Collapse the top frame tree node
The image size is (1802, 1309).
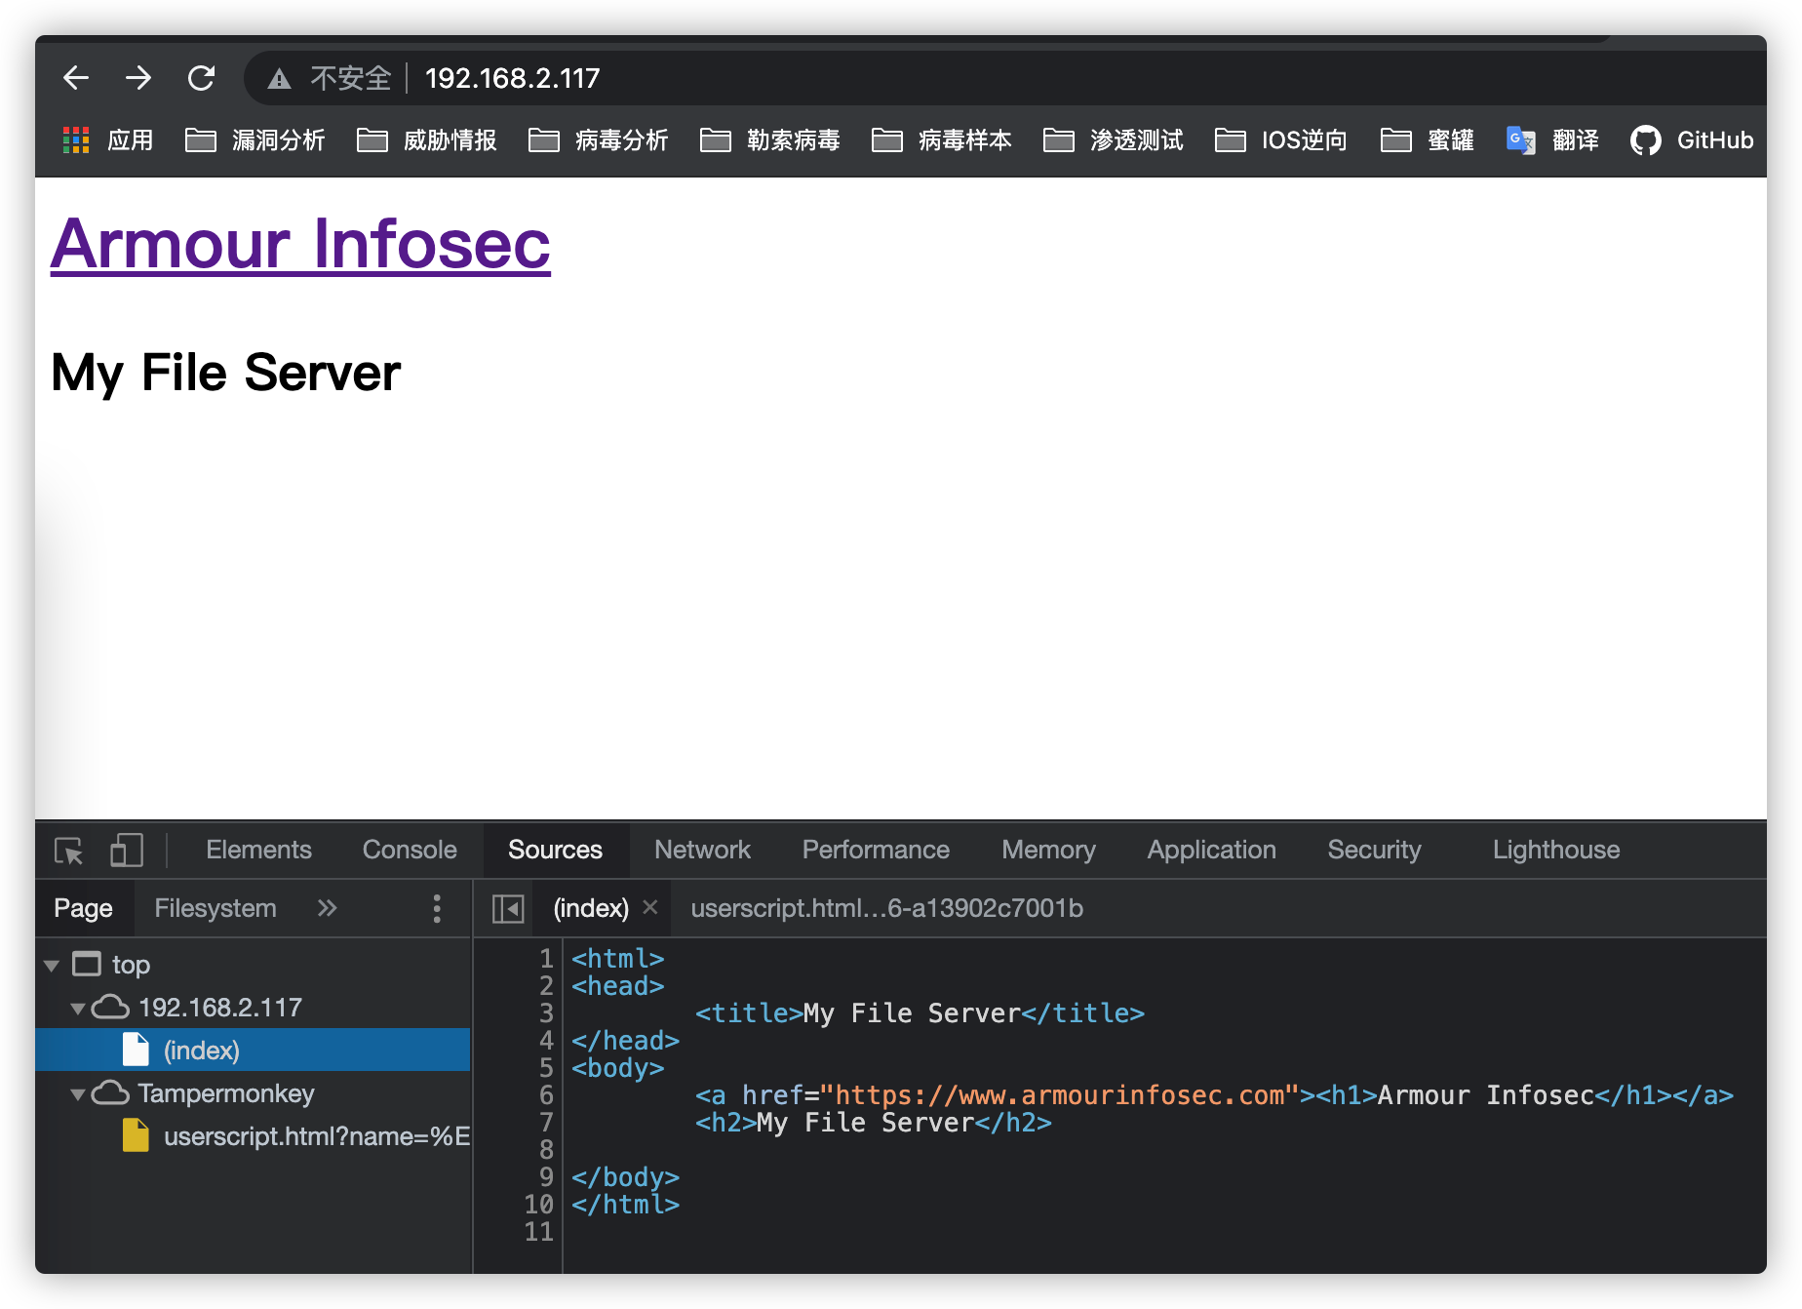(52, 966)
